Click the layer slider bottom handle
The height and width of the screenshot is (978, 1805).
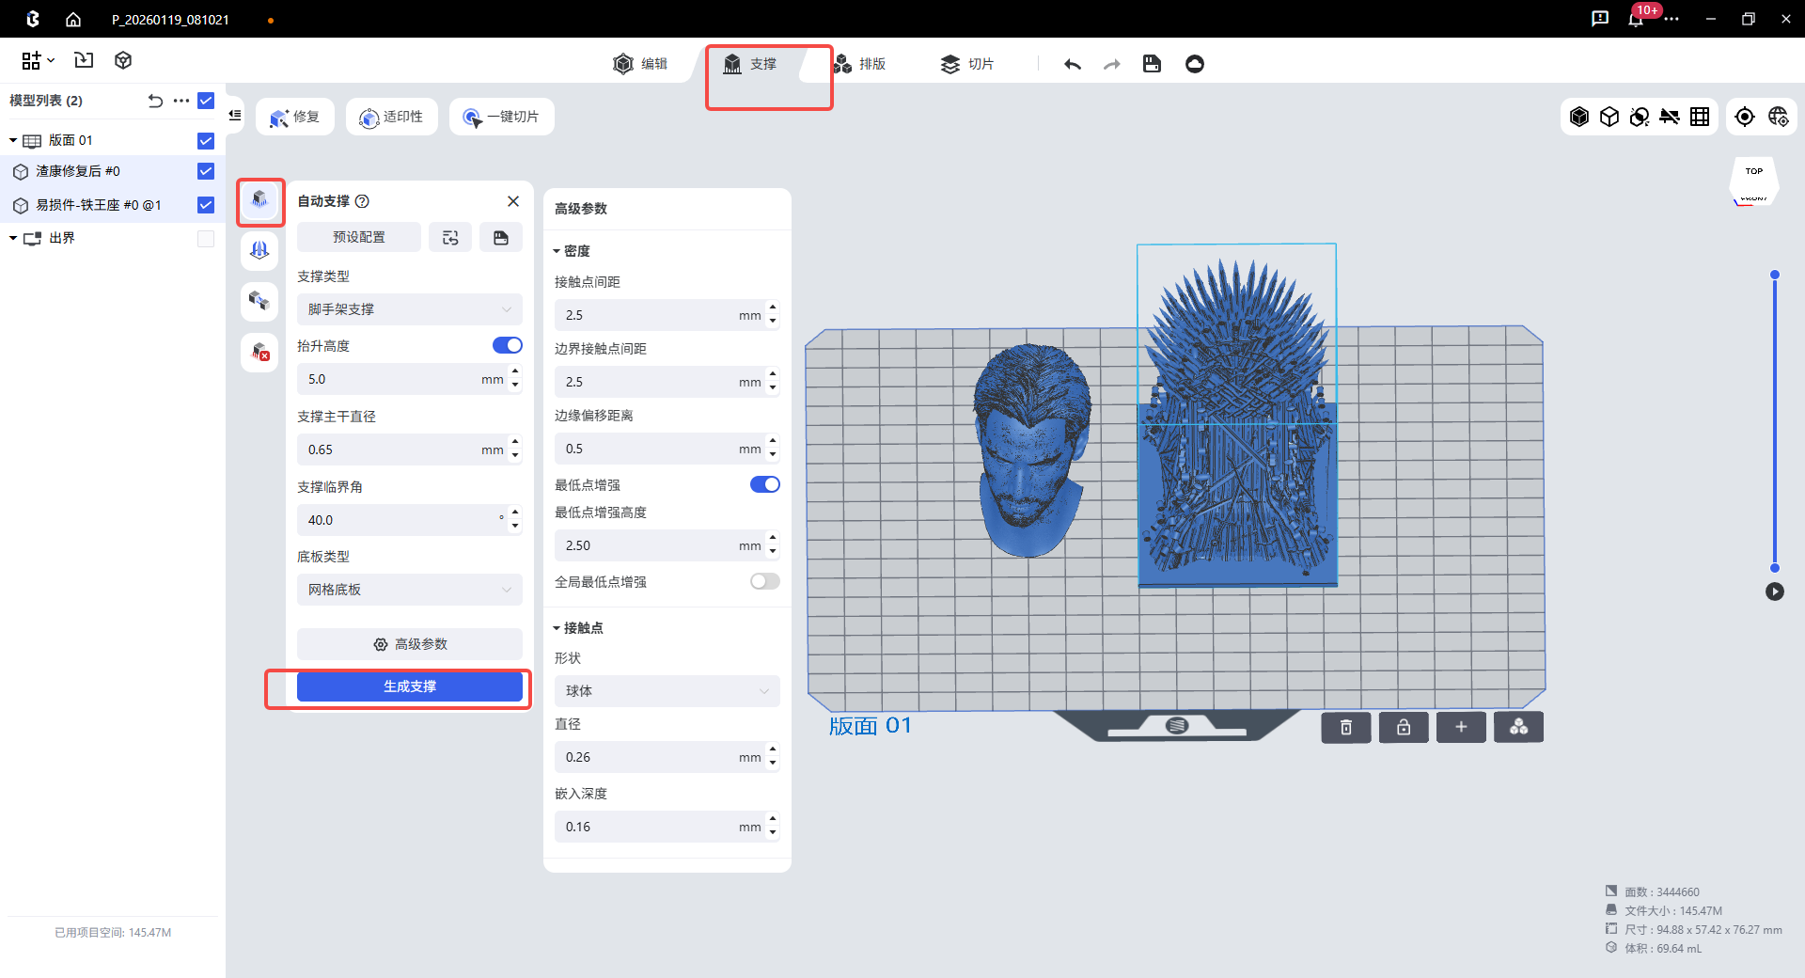[1775, 568]
